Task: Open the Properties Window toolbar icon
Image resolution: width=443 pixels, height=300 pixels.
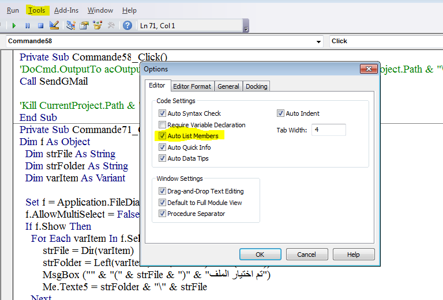Action: click(x=84, y=25)
